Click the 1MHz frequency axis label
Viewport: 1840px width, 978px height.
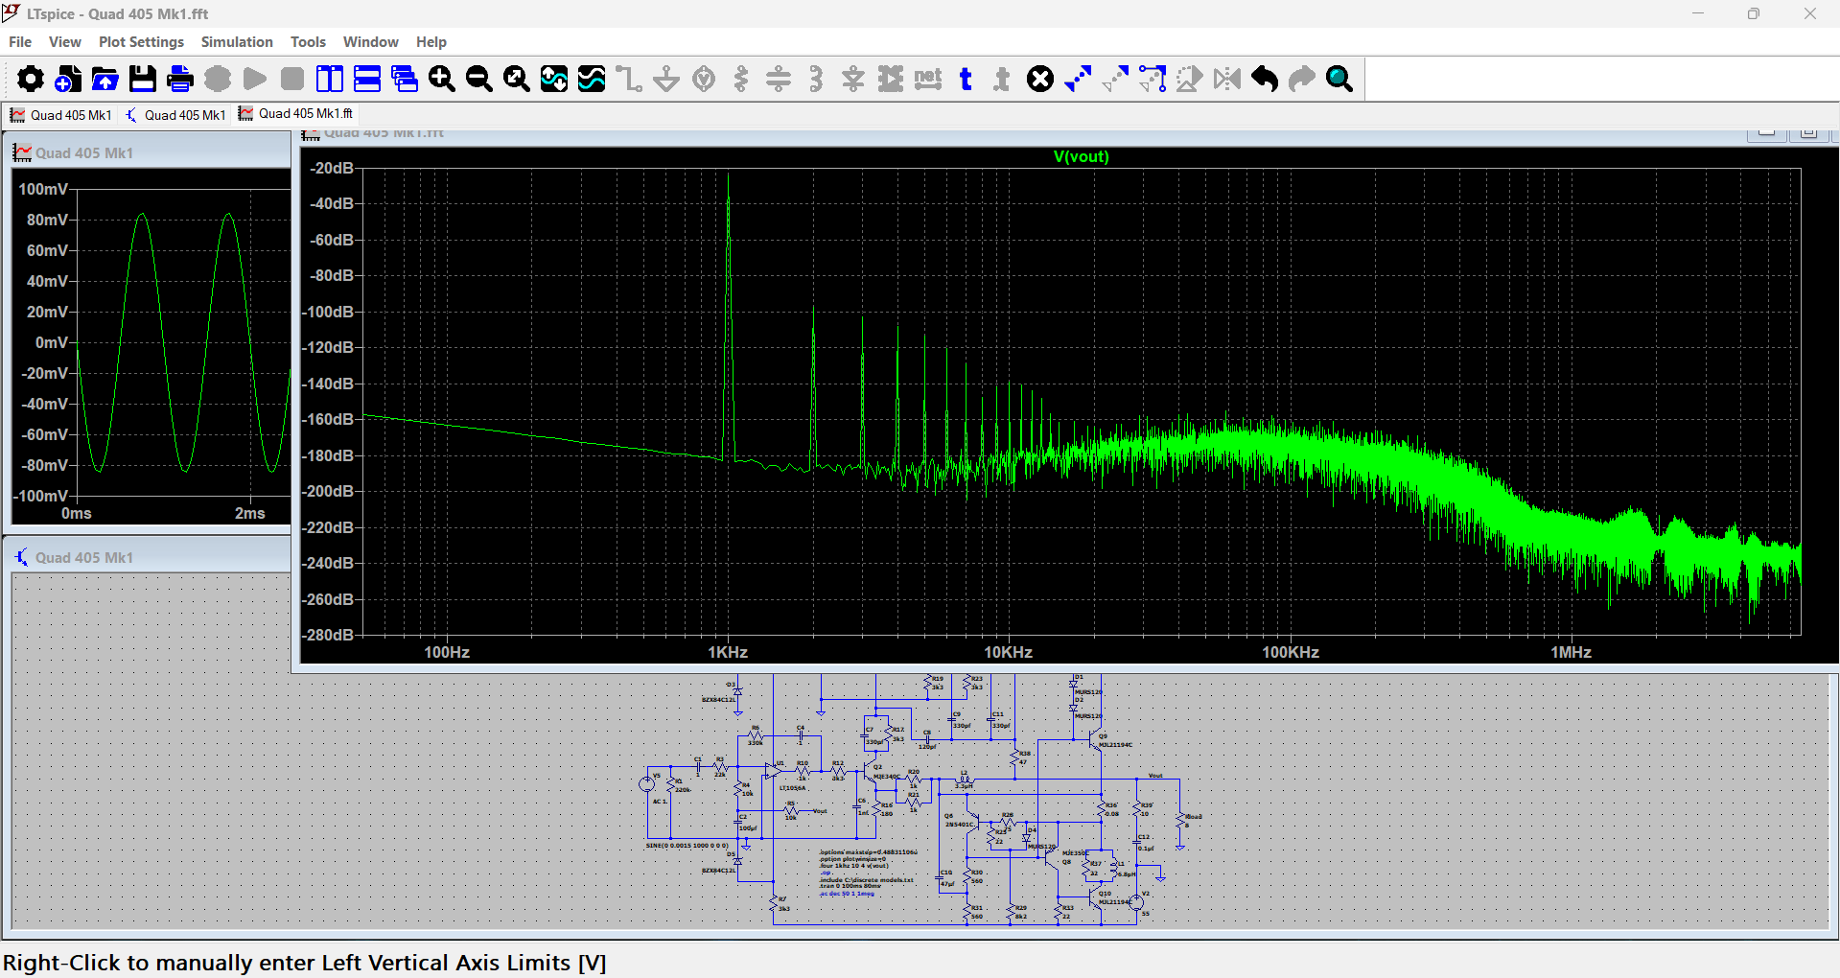(1571, 652)
